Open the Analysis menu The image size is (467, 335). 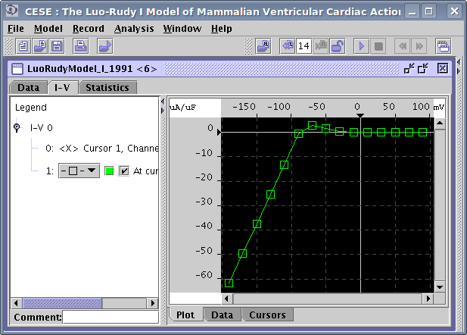pos(134,29)
